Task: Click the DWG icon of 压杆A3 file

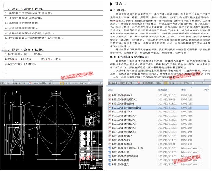Action: click(110, 112)
